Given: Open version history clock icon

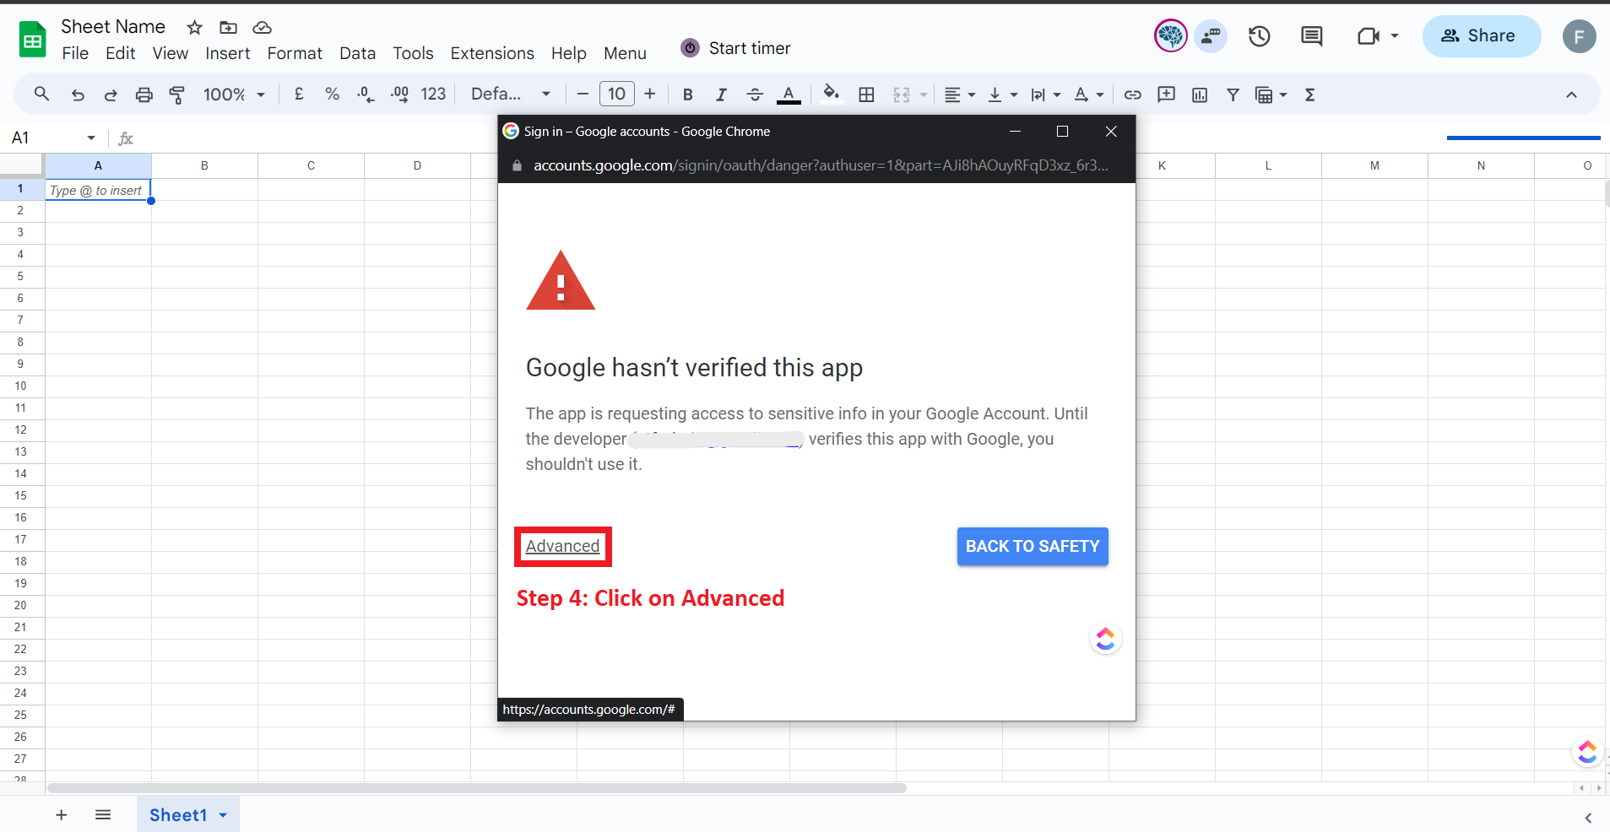Looking at the screenshot, I should [1259, 36].
